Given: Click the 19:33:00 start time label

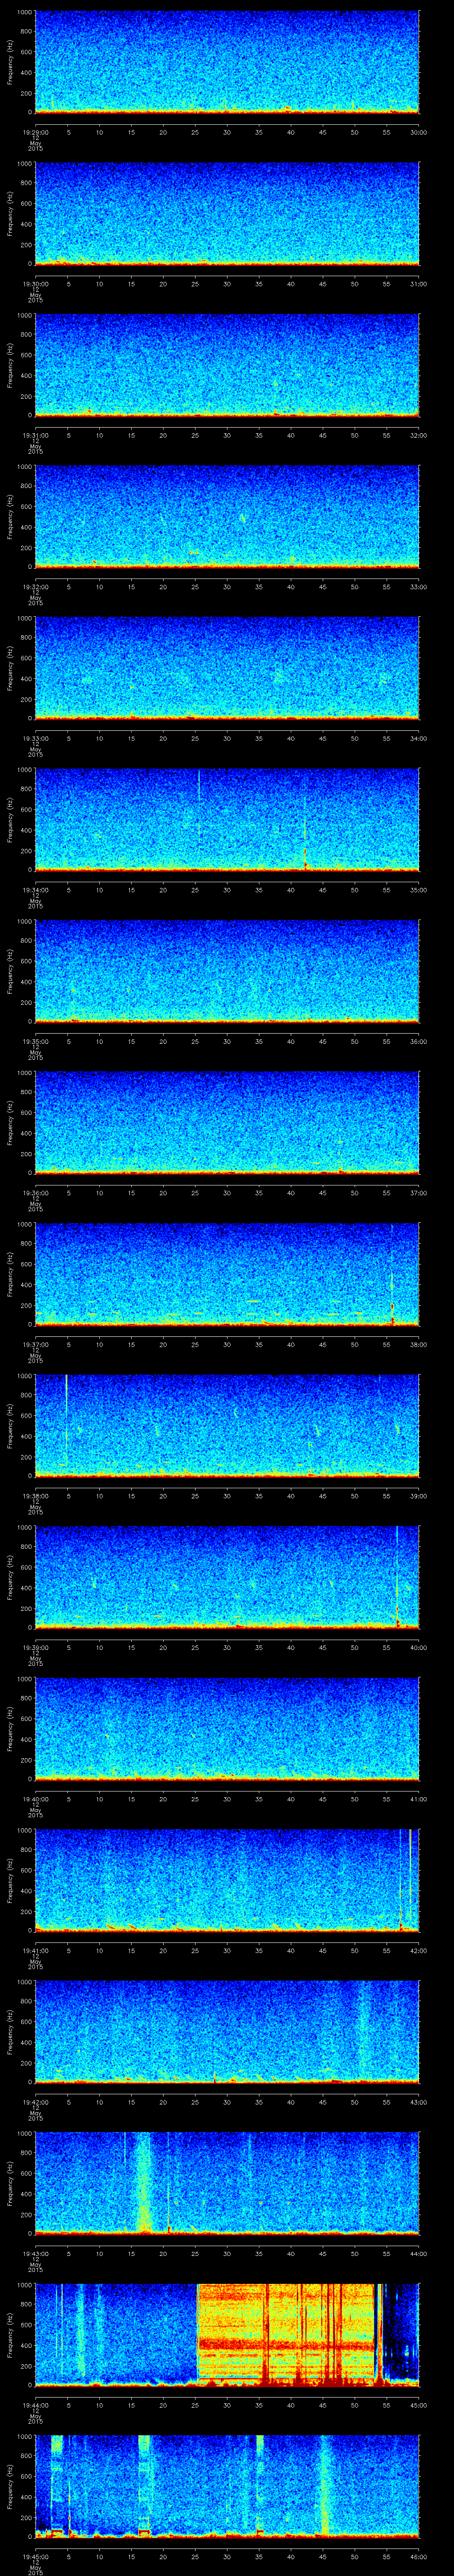Looking at the screenshot, I should pos(35,738).
